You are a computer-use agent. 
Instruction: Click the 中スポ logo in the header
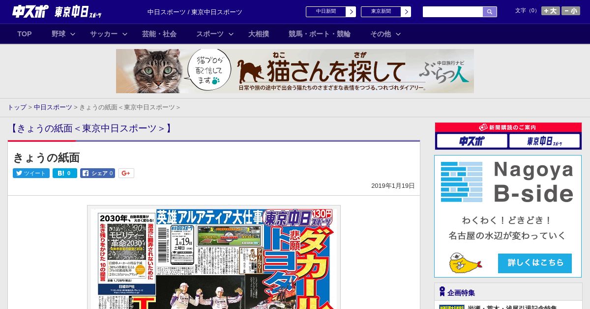tap(30, 12)
